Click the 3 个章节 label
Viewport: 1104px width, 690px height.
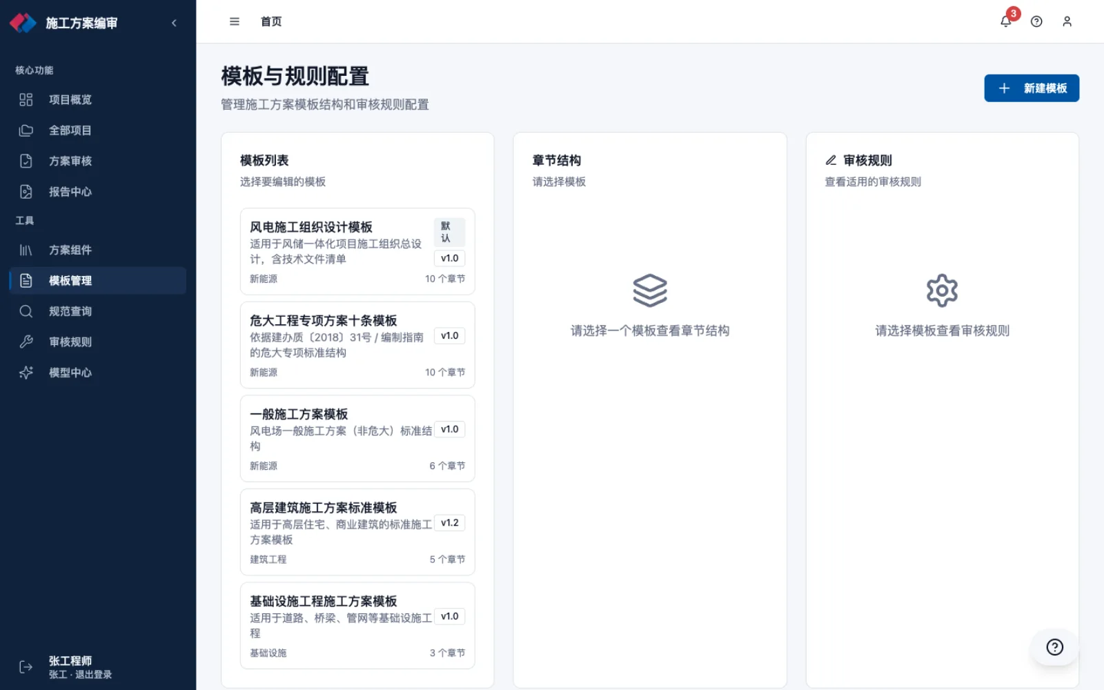tap(447, 653)
